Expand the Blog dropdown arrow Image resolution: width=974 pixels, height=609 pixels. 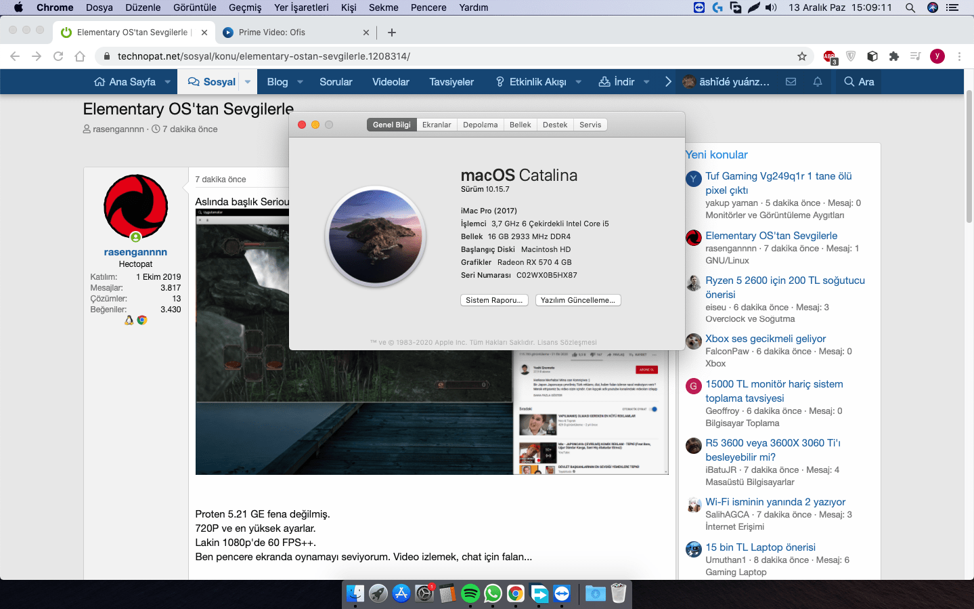(300, 81)
